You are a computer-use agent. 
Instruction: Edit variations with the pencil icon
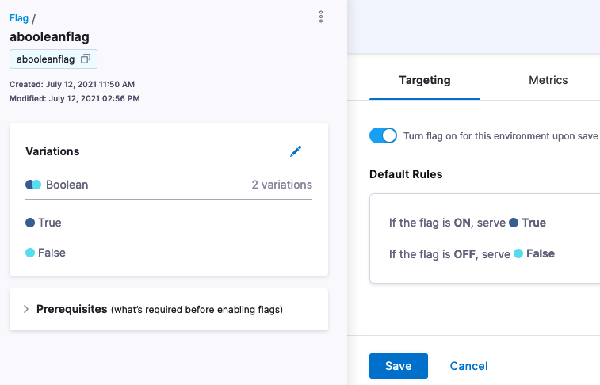coord(296,151)
